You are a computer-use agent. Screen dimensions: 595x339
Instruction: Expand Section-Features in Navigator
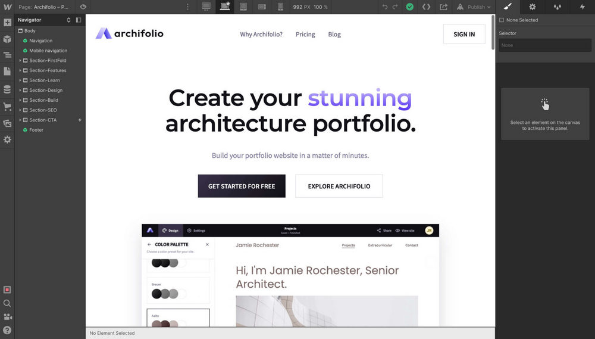coord(20,70)
